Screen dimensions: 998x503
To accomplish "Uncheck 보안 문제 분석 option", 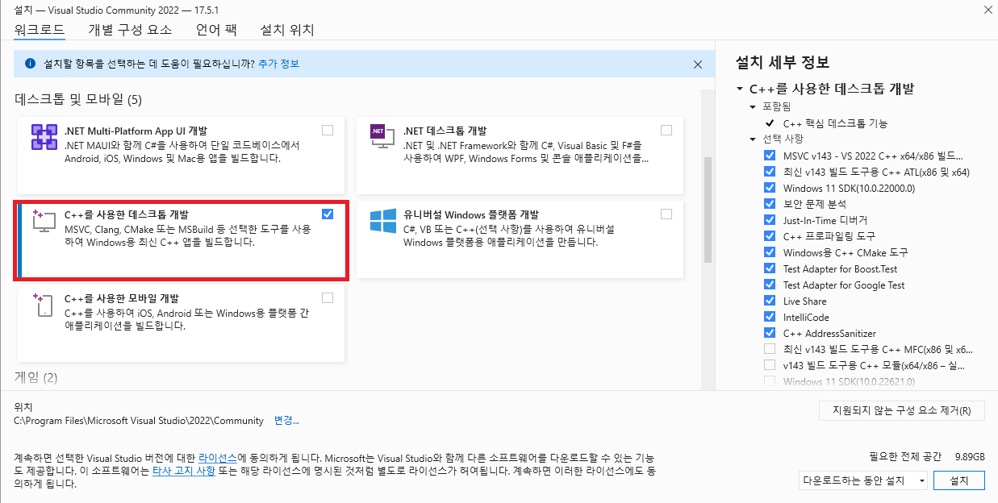I will pos(770,204).
